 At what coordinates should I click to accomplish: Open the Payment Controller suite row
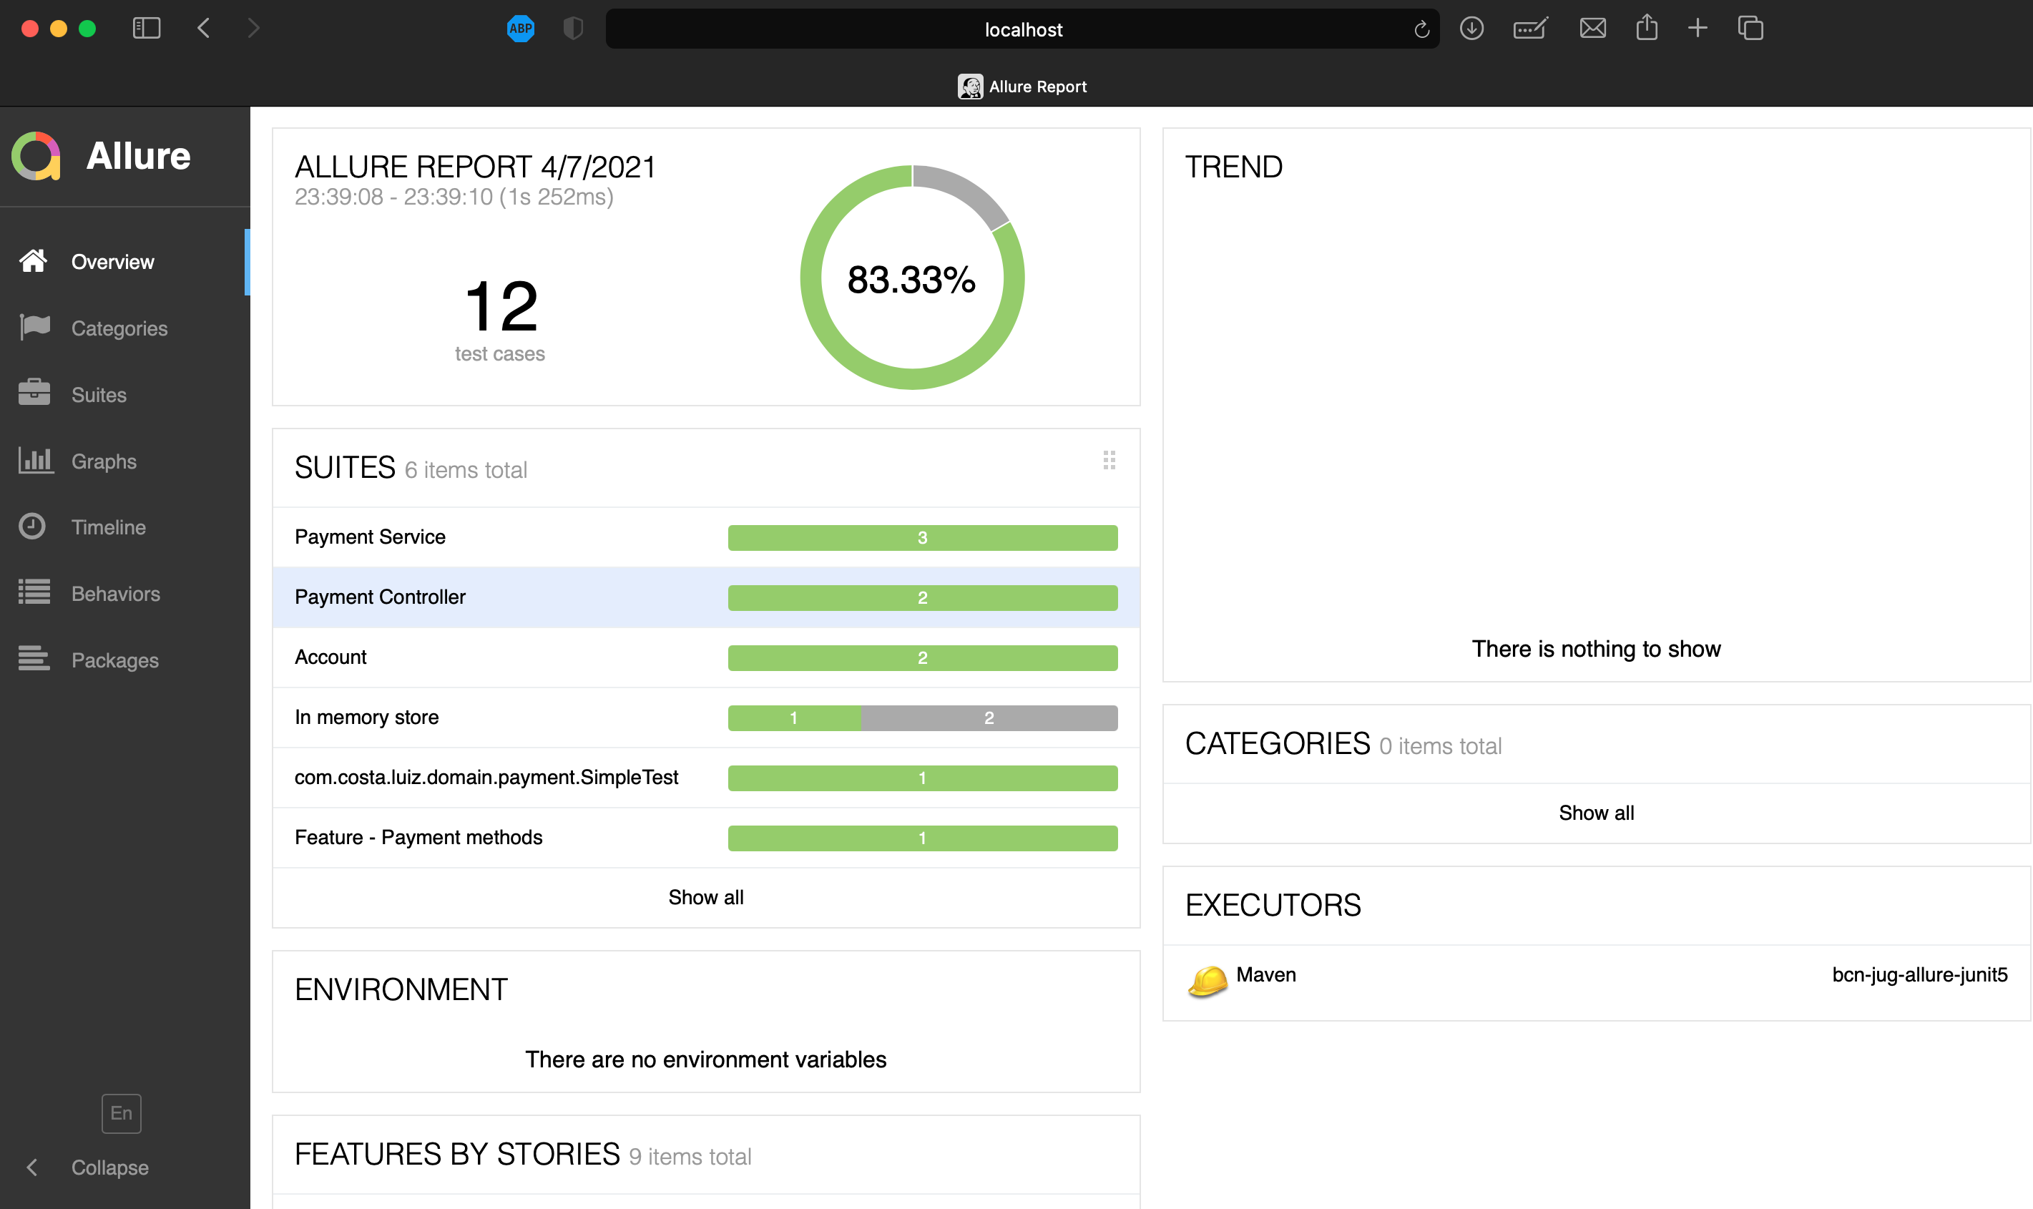(x=381, y=597)
